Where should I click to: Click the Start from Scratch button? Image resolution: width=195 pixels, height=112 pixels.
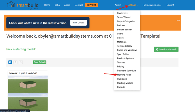pyautogui.click(x=166, y=49)
